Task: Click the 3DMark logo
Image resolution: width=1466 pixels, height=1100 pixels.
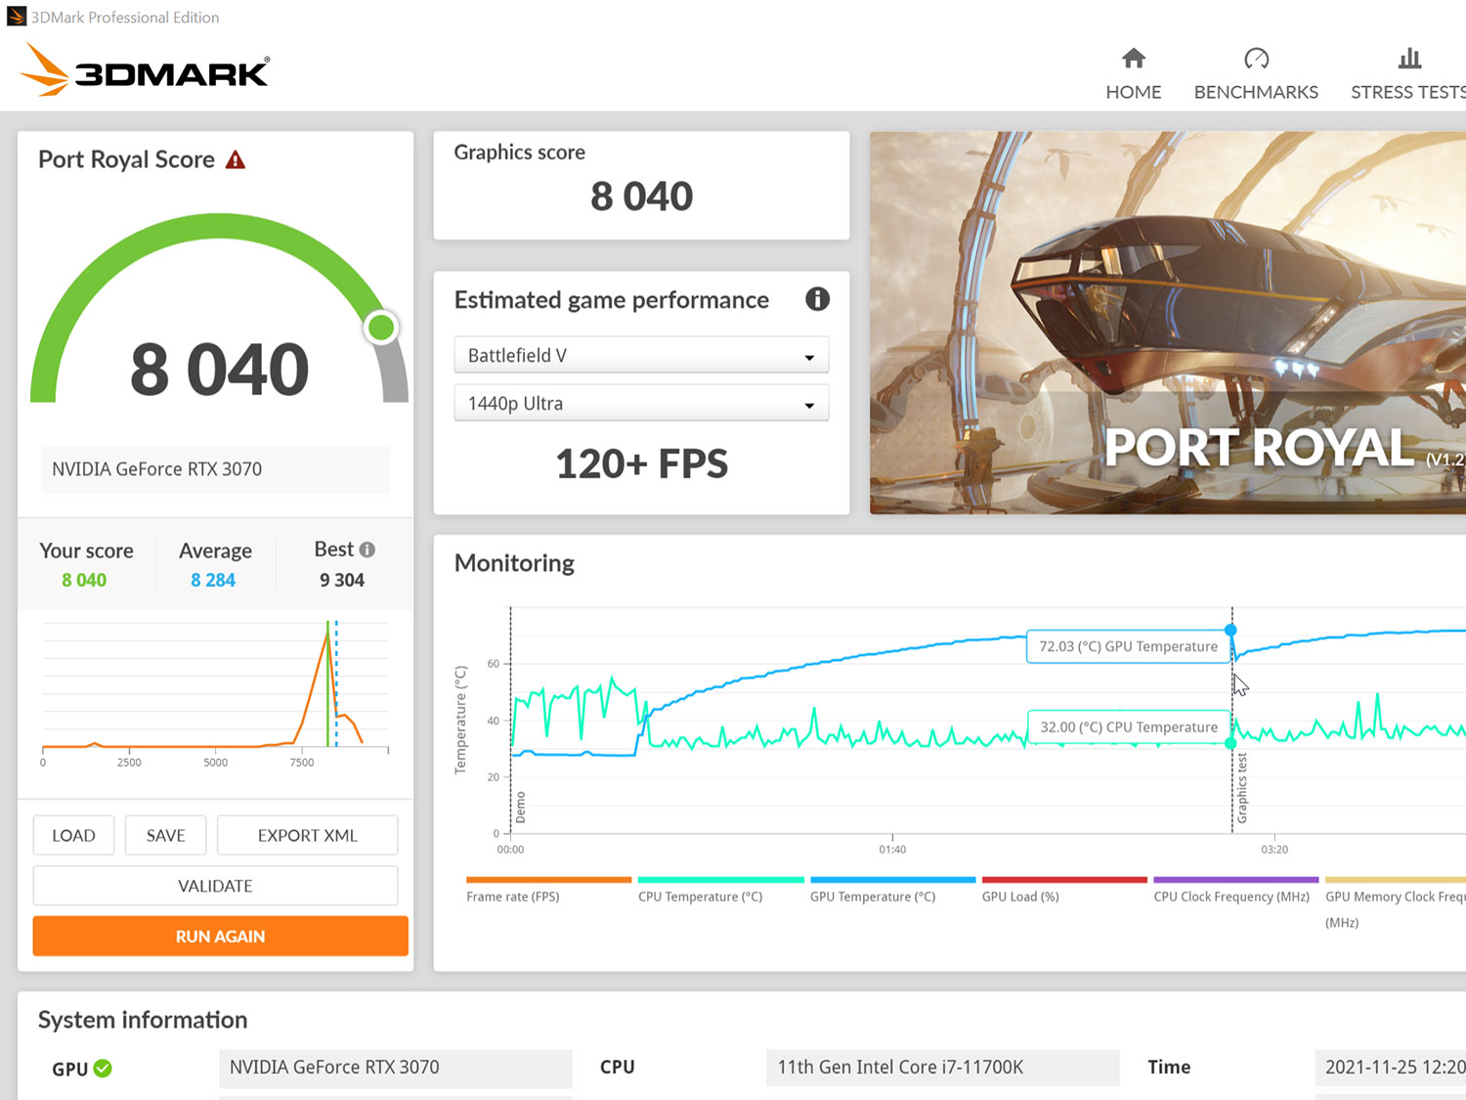Action: coord(144,69)
